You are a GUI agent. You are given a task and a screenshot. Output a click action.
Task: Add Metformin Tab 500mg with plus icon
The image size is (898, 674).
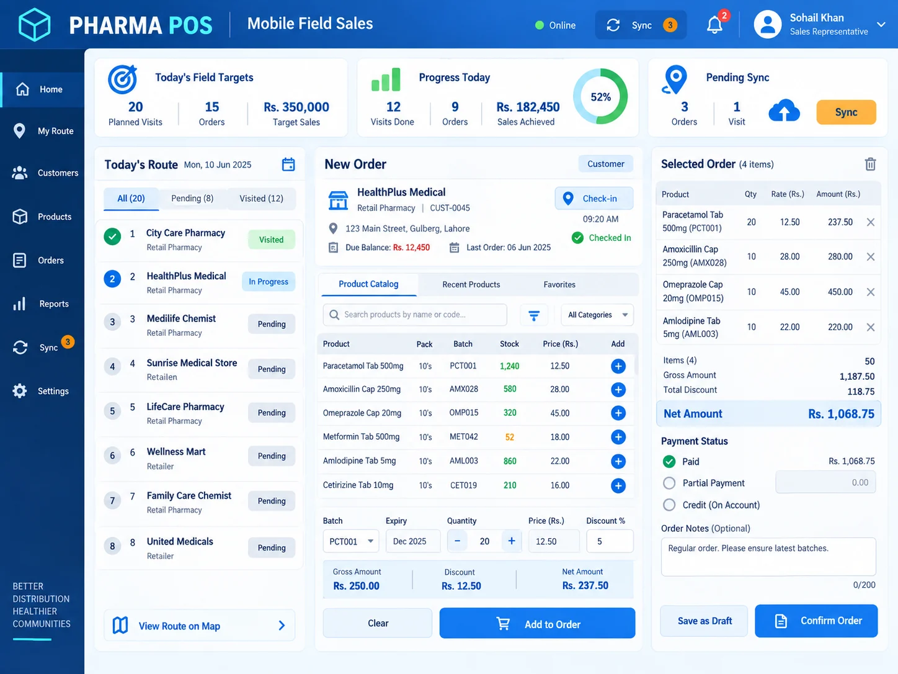(618, 437)
